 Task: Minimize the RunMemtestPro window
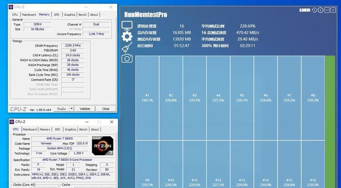pyautogui.click(x=327, y=10)
